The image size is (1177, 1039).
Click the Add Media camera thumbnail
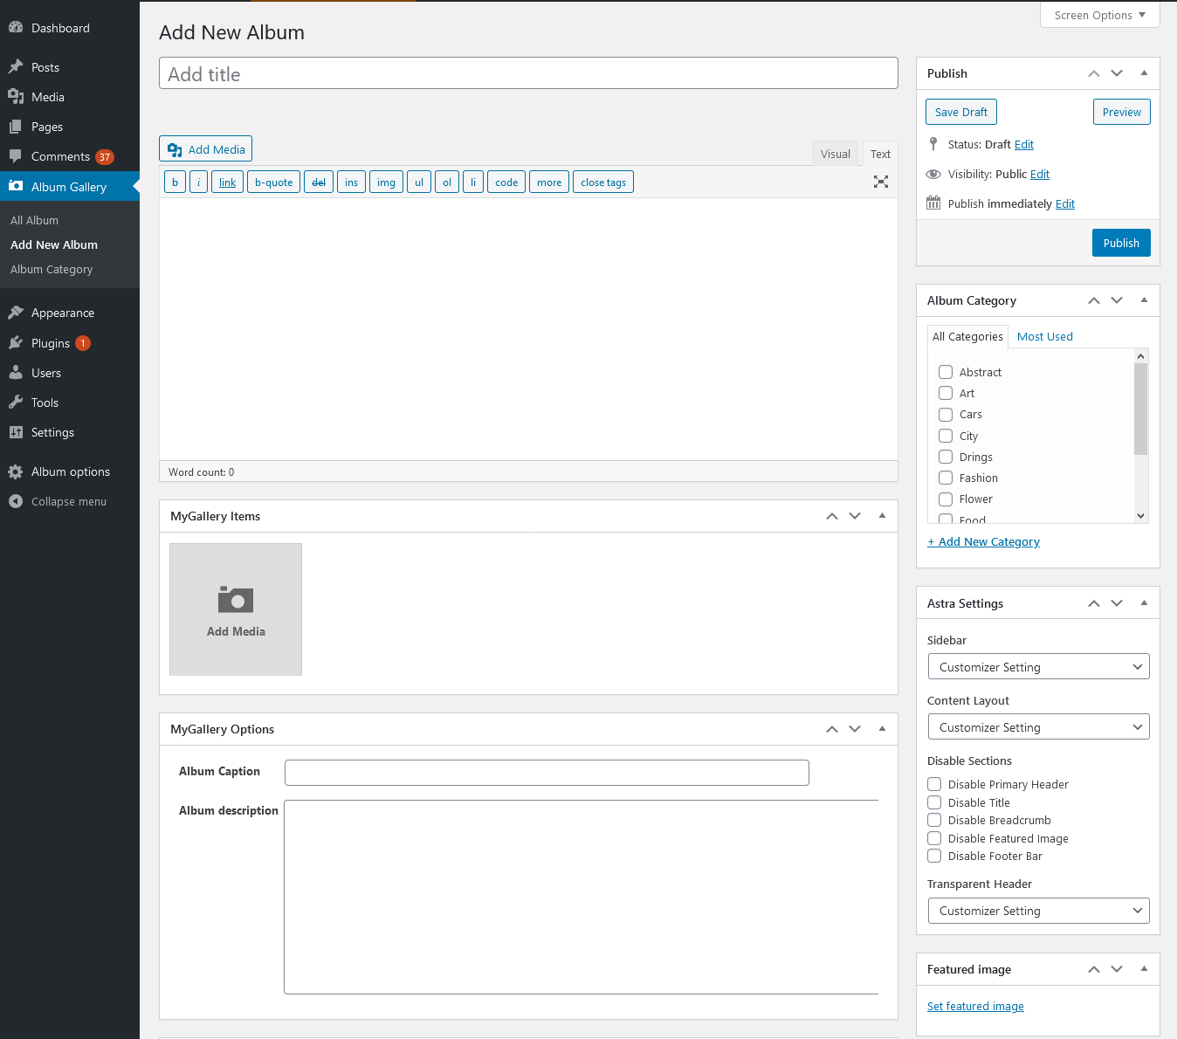click(236, 609)
